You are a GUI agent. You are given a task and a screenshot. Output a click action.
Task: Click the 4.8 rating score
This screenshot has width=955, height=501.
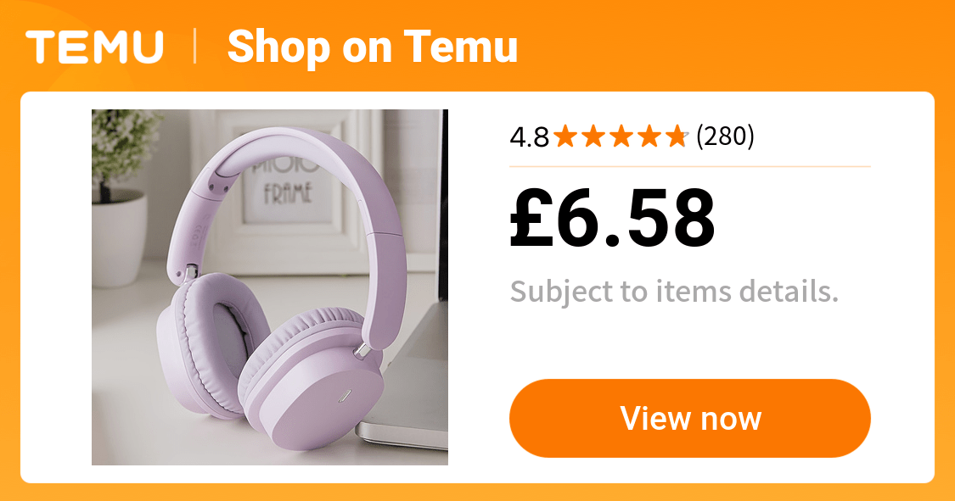tap(529, 137)
